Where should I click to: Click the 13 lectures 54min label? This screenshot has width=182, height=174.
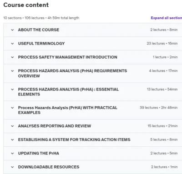point(162,89)
